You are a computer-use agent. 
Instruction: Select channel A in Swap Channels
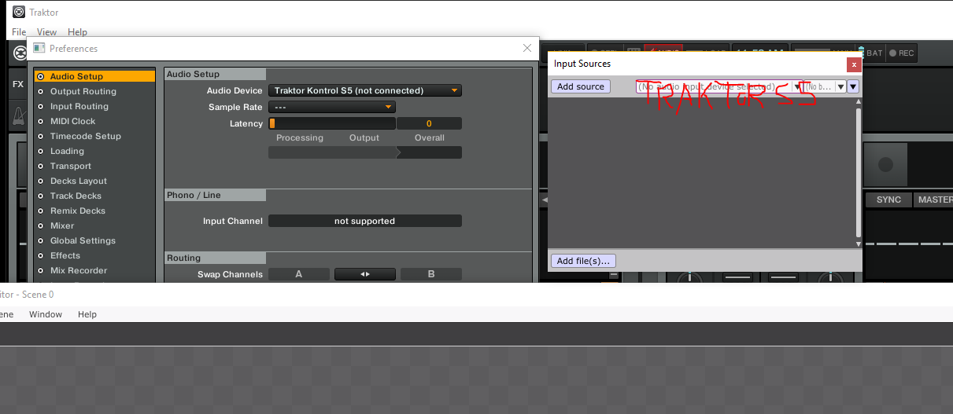point(299,274)
